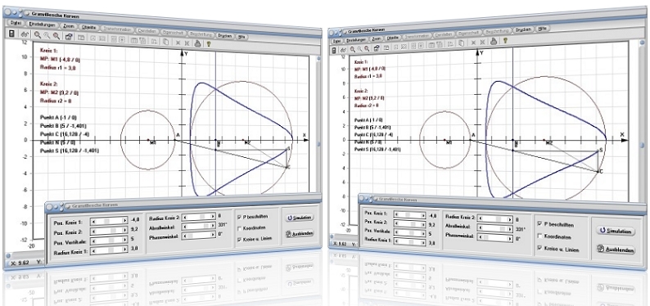The height and width of the screenshot is (306, 650).
Task: Enable 'Koordinaten' checkbox in left control panel
Action: pyautogui.click(x=239, y=227)
